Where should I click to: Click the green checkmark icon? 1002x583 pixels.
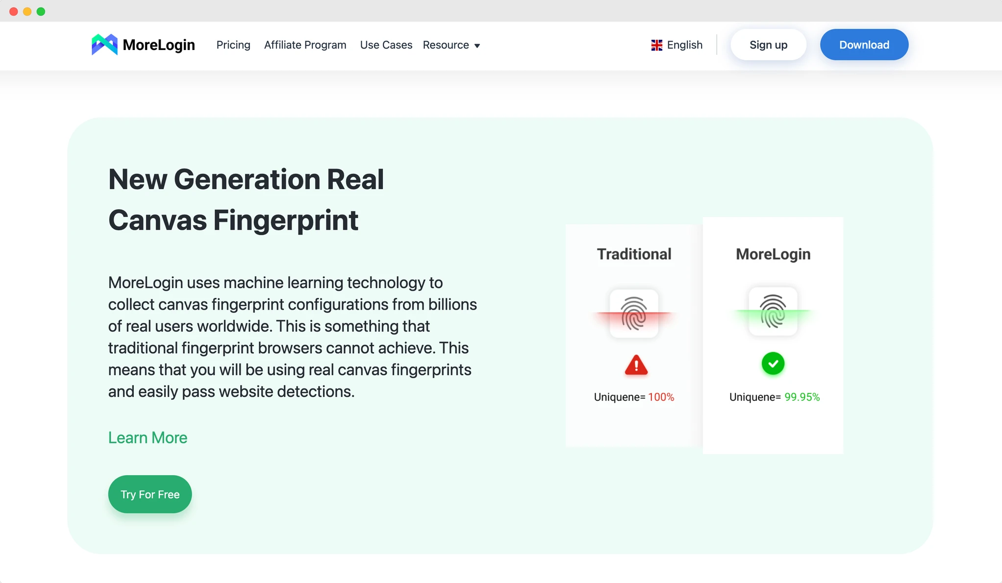[773, 364]
